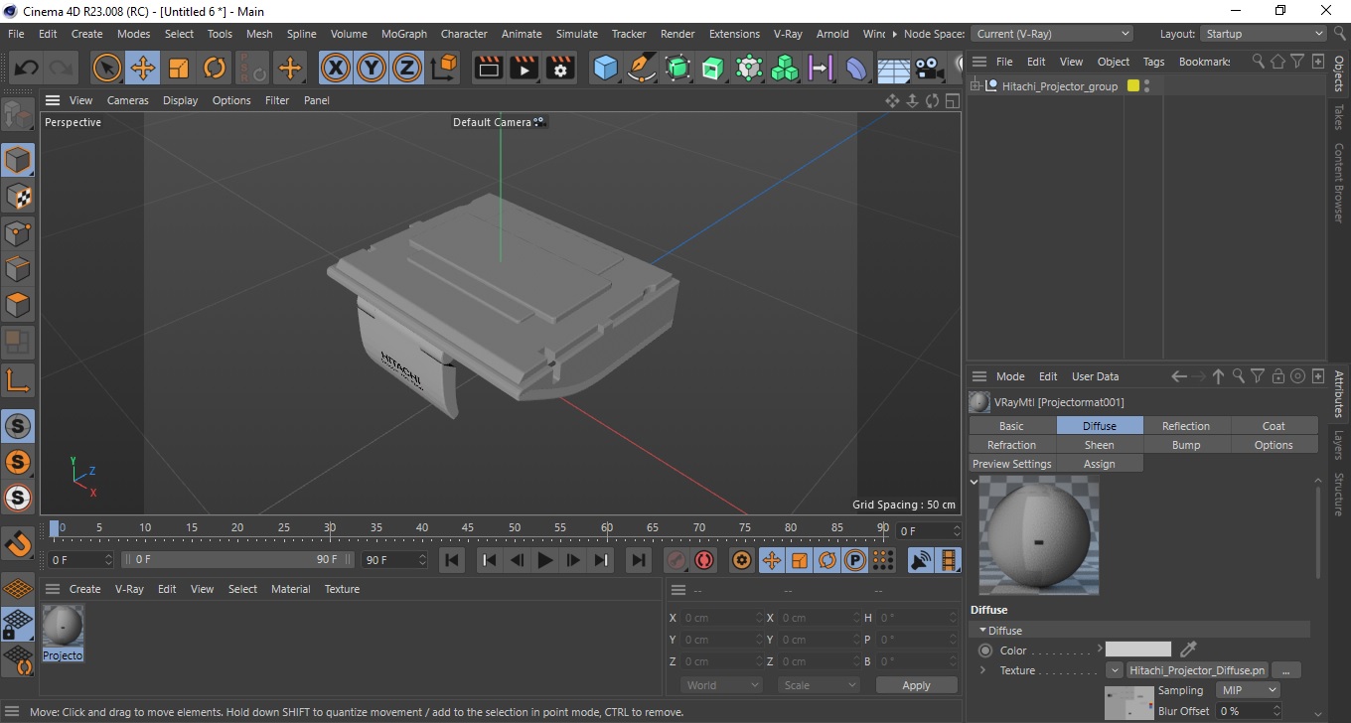Open Node Space dropdown
This screenshot has height=723, width=1351.
coord(1051,34)
